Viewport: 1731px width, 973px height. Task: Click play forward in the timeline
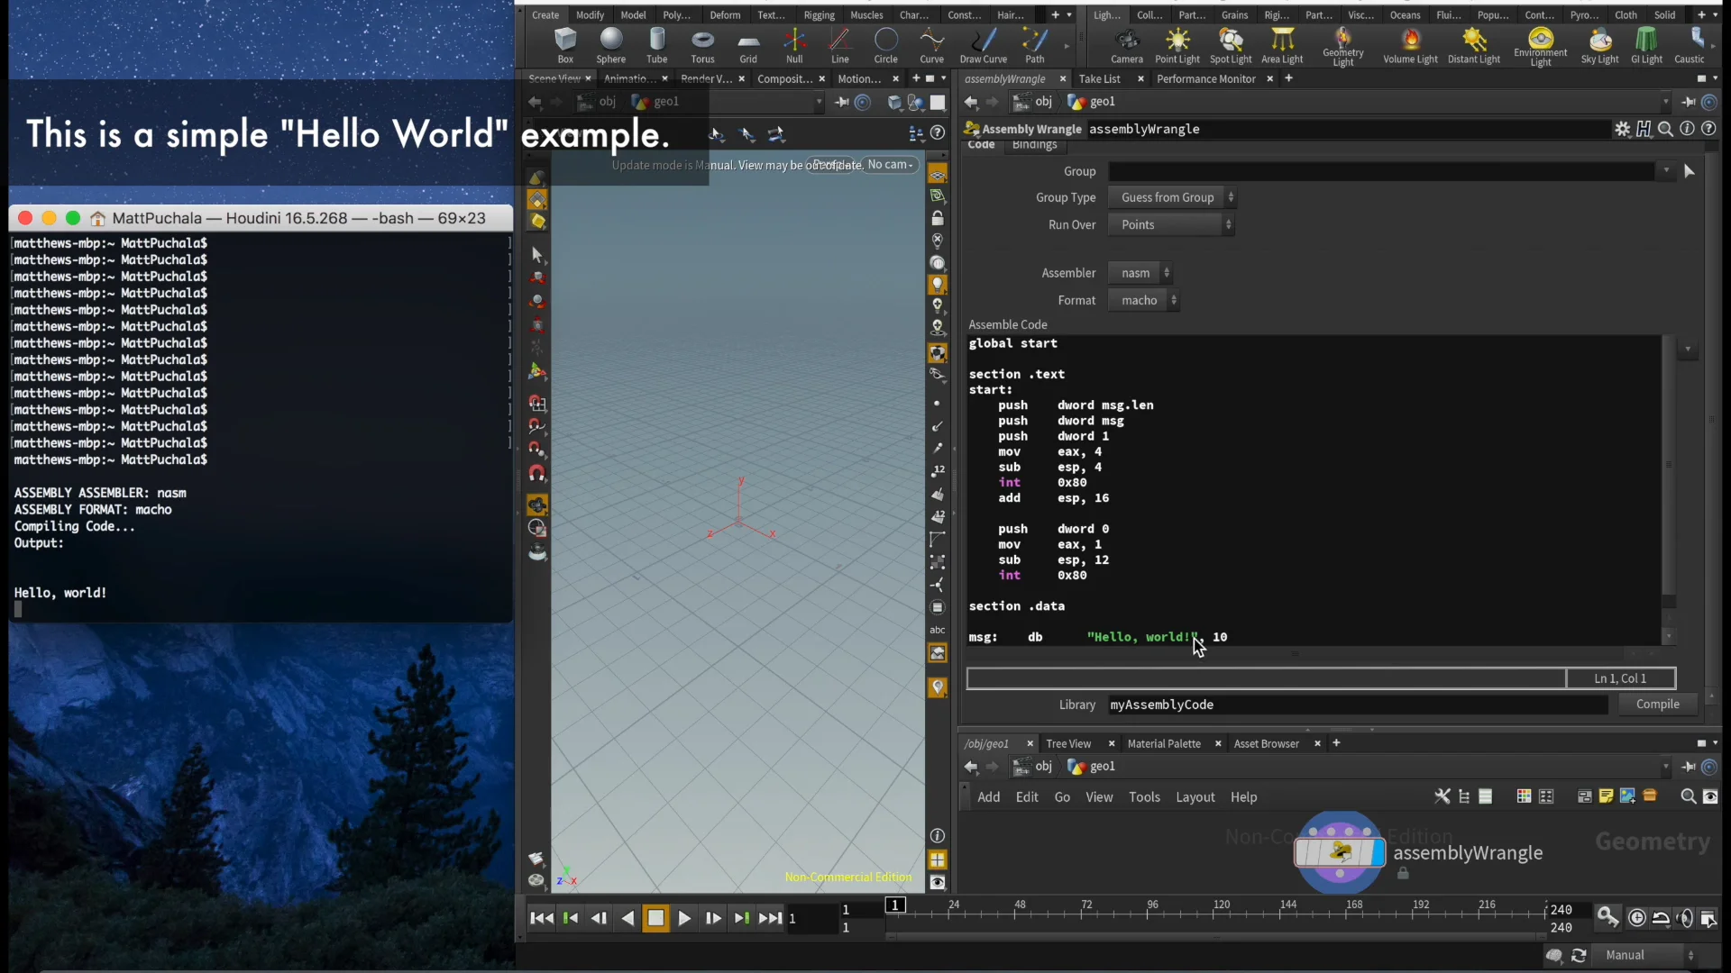[684, 918]
